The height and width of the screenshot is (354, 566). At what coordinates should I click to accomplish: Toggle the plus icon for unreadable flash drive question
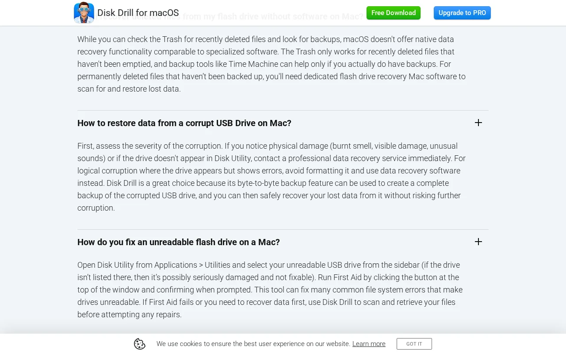pyautogui.click(x=478, y=242)
